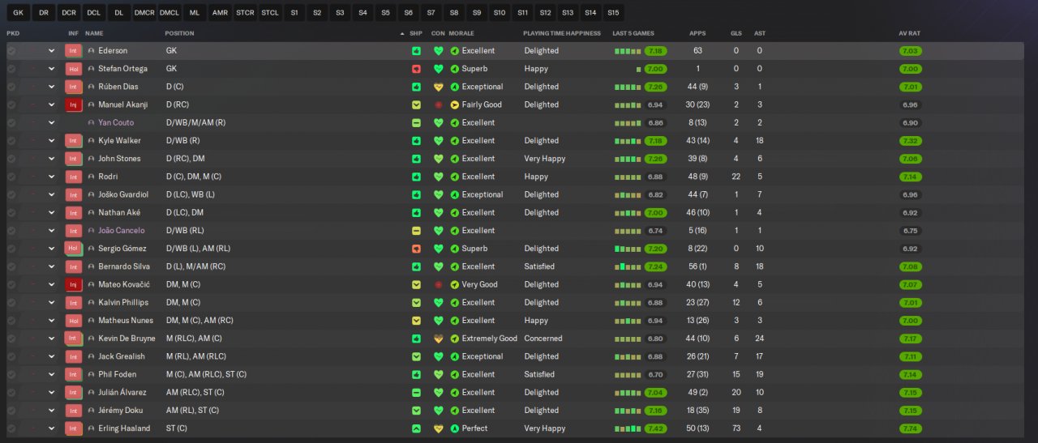1038x443 pixels.
Task: Select the S15 substitute tab
Action: (x=613, y=13)
